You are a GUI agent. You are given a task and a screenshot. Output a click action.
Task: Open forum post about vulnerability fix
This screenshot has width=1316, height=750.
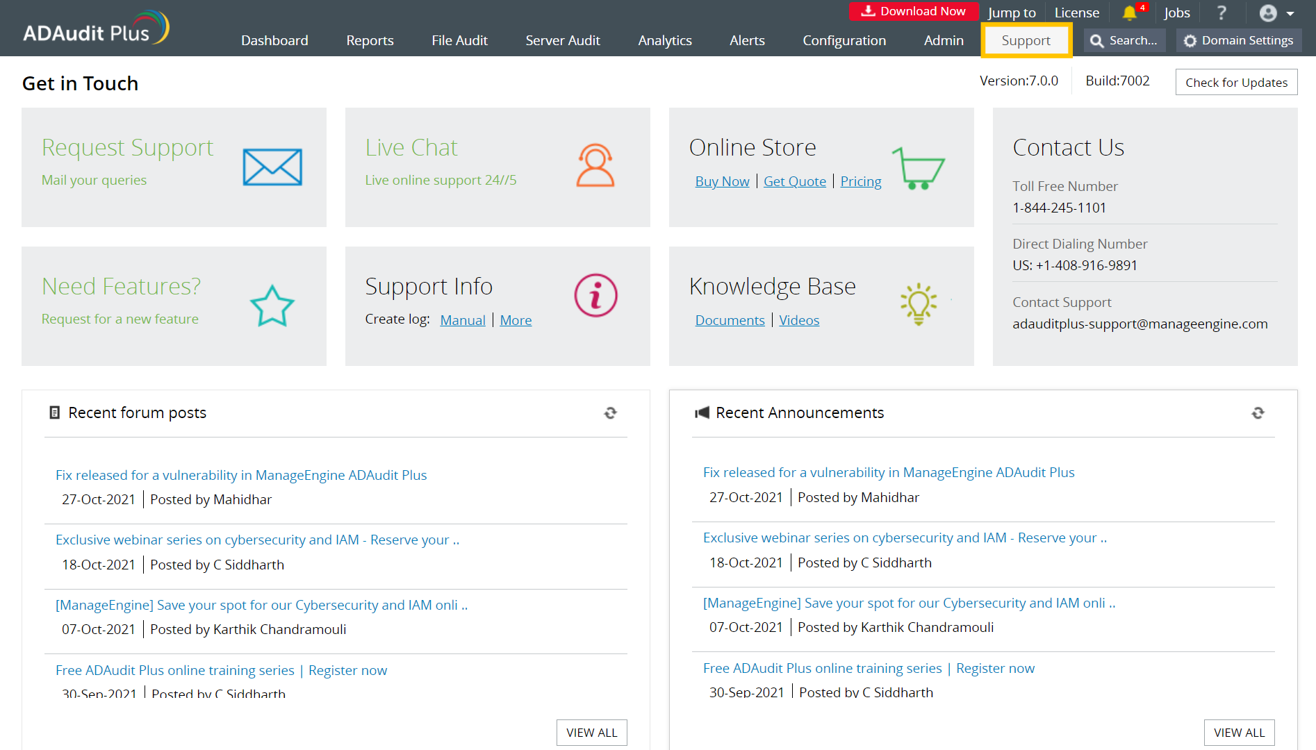(x=241, y=475)
